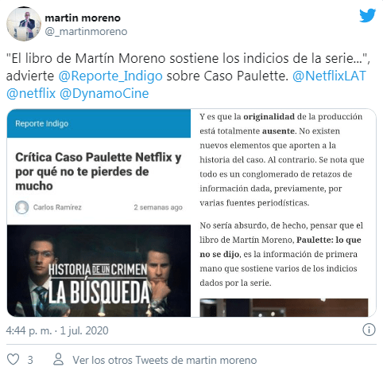Click the Twitter bird logo
The image size is (383, 371).
pyautogui.click(x=367, y=15)
